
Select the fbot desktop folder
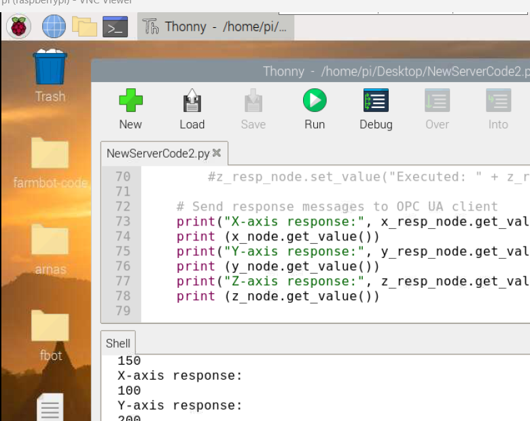coord(50,335)
